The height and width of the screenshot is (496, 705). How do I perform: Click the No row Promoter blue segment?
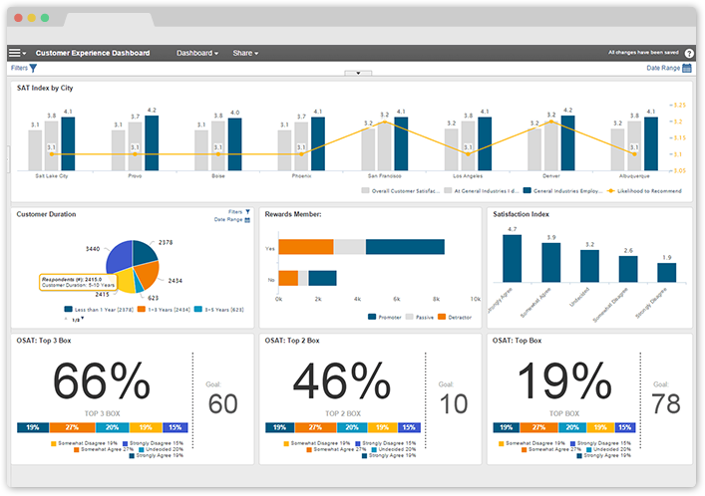(322, 278)
